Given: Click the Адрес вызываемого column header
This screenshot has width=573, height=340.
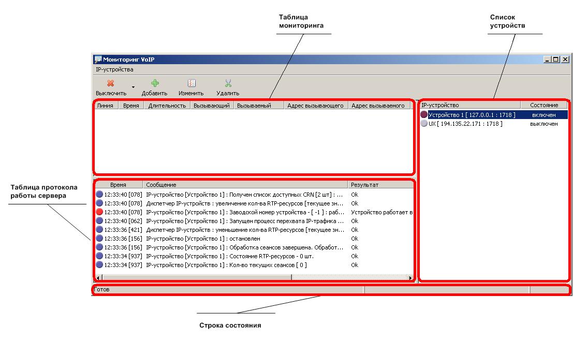Looking at the screenshot, I should [x=379, y=106].
